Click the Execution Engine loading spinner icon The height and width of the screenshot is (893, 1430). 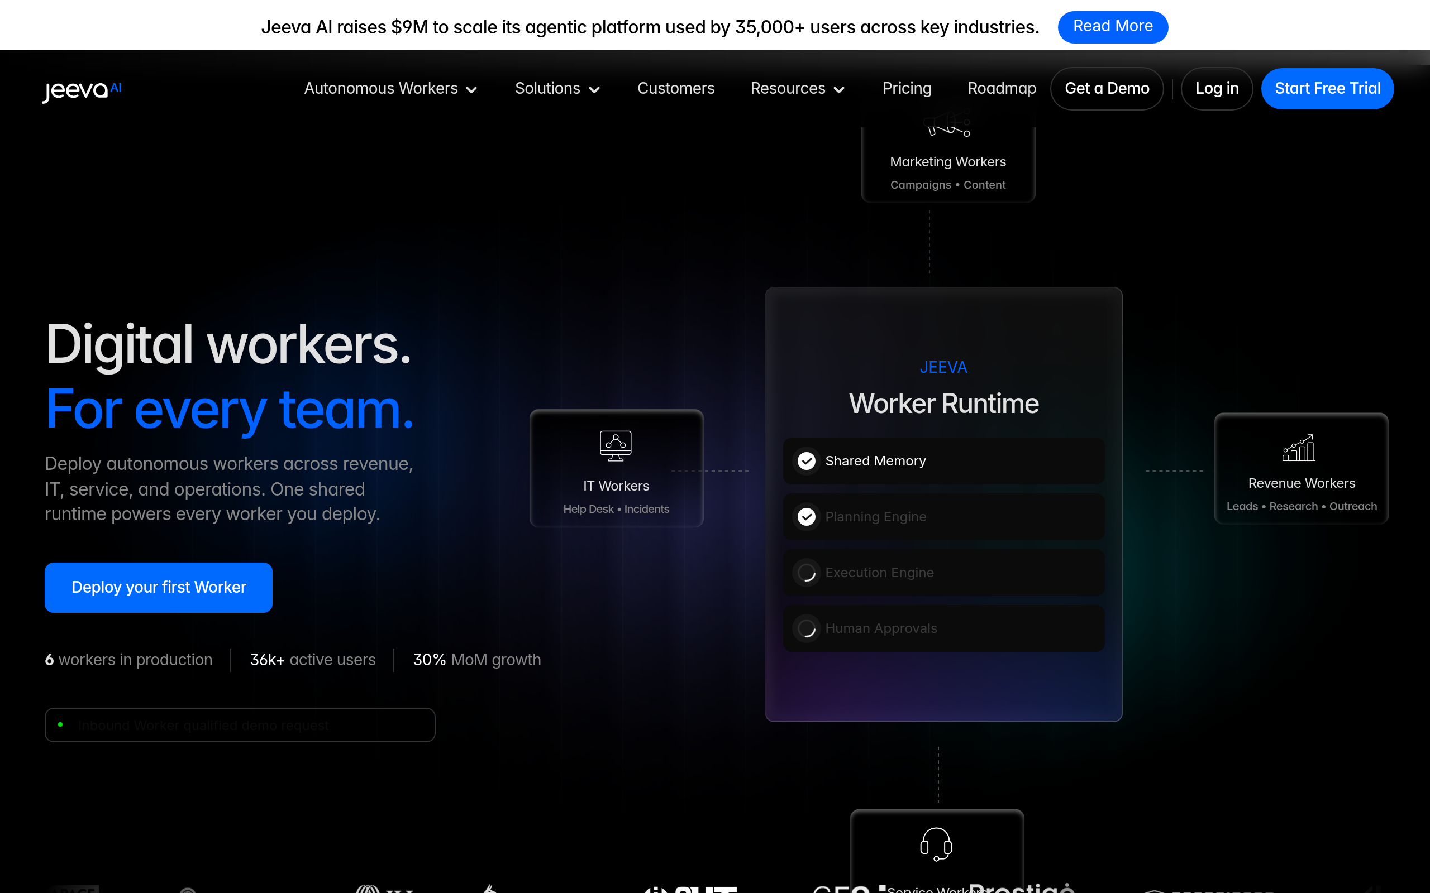pyautogui.click(x=807, y=573)
